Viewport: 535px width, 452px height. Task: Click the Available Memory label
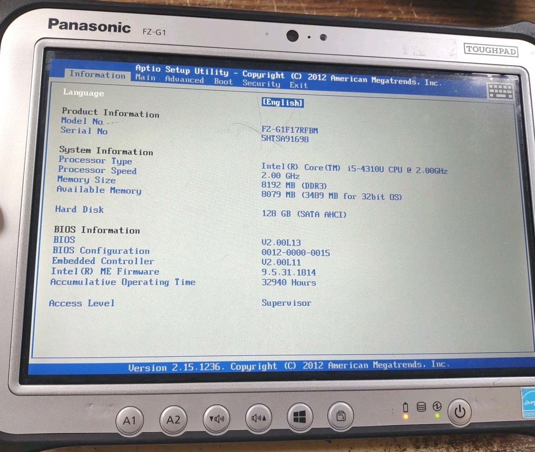click(x=99, y=190)
